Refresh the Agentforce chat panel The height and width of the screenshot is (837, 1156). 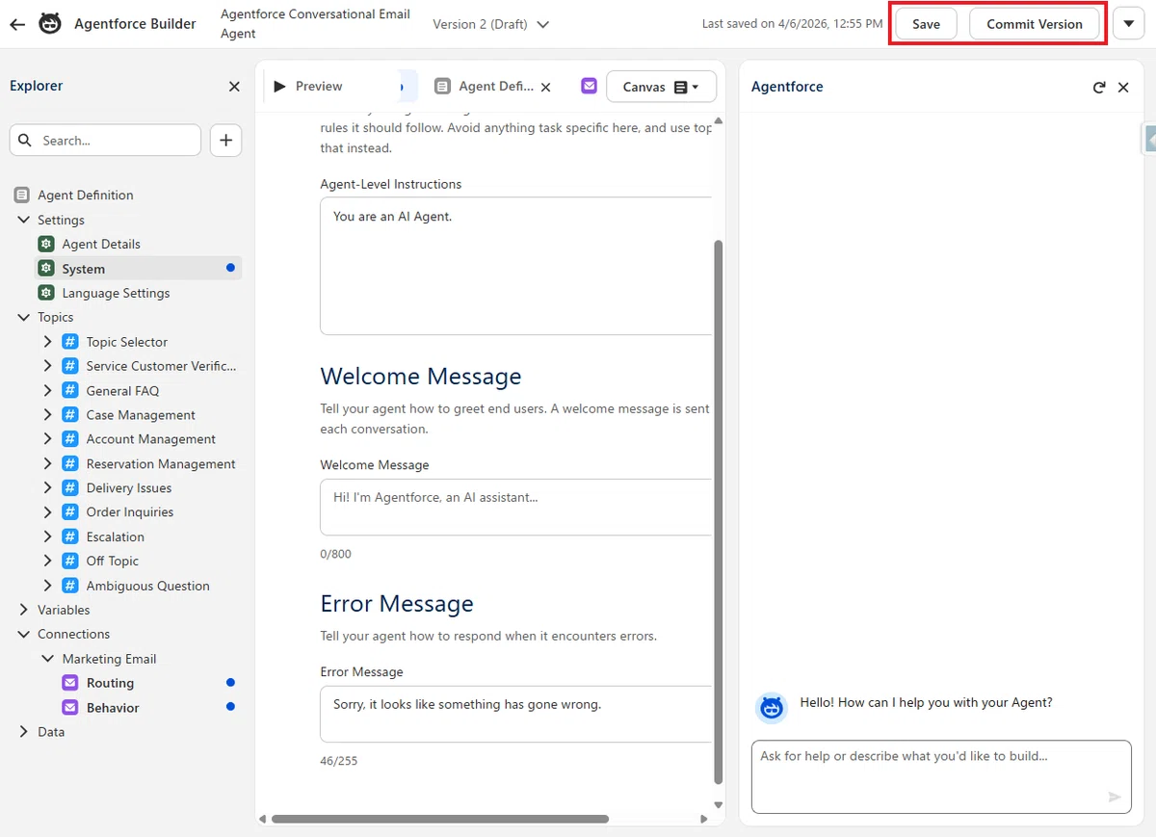coord(1099,88)
